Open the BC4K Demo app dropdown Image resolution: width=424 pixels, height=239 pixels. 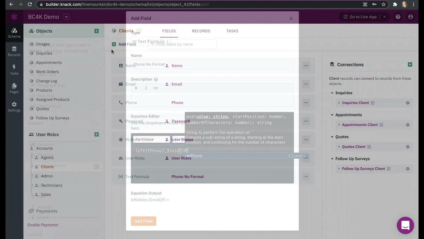pos(66,17)
